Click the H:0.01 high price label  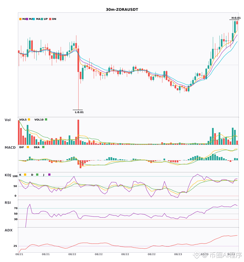pos(236,18)
